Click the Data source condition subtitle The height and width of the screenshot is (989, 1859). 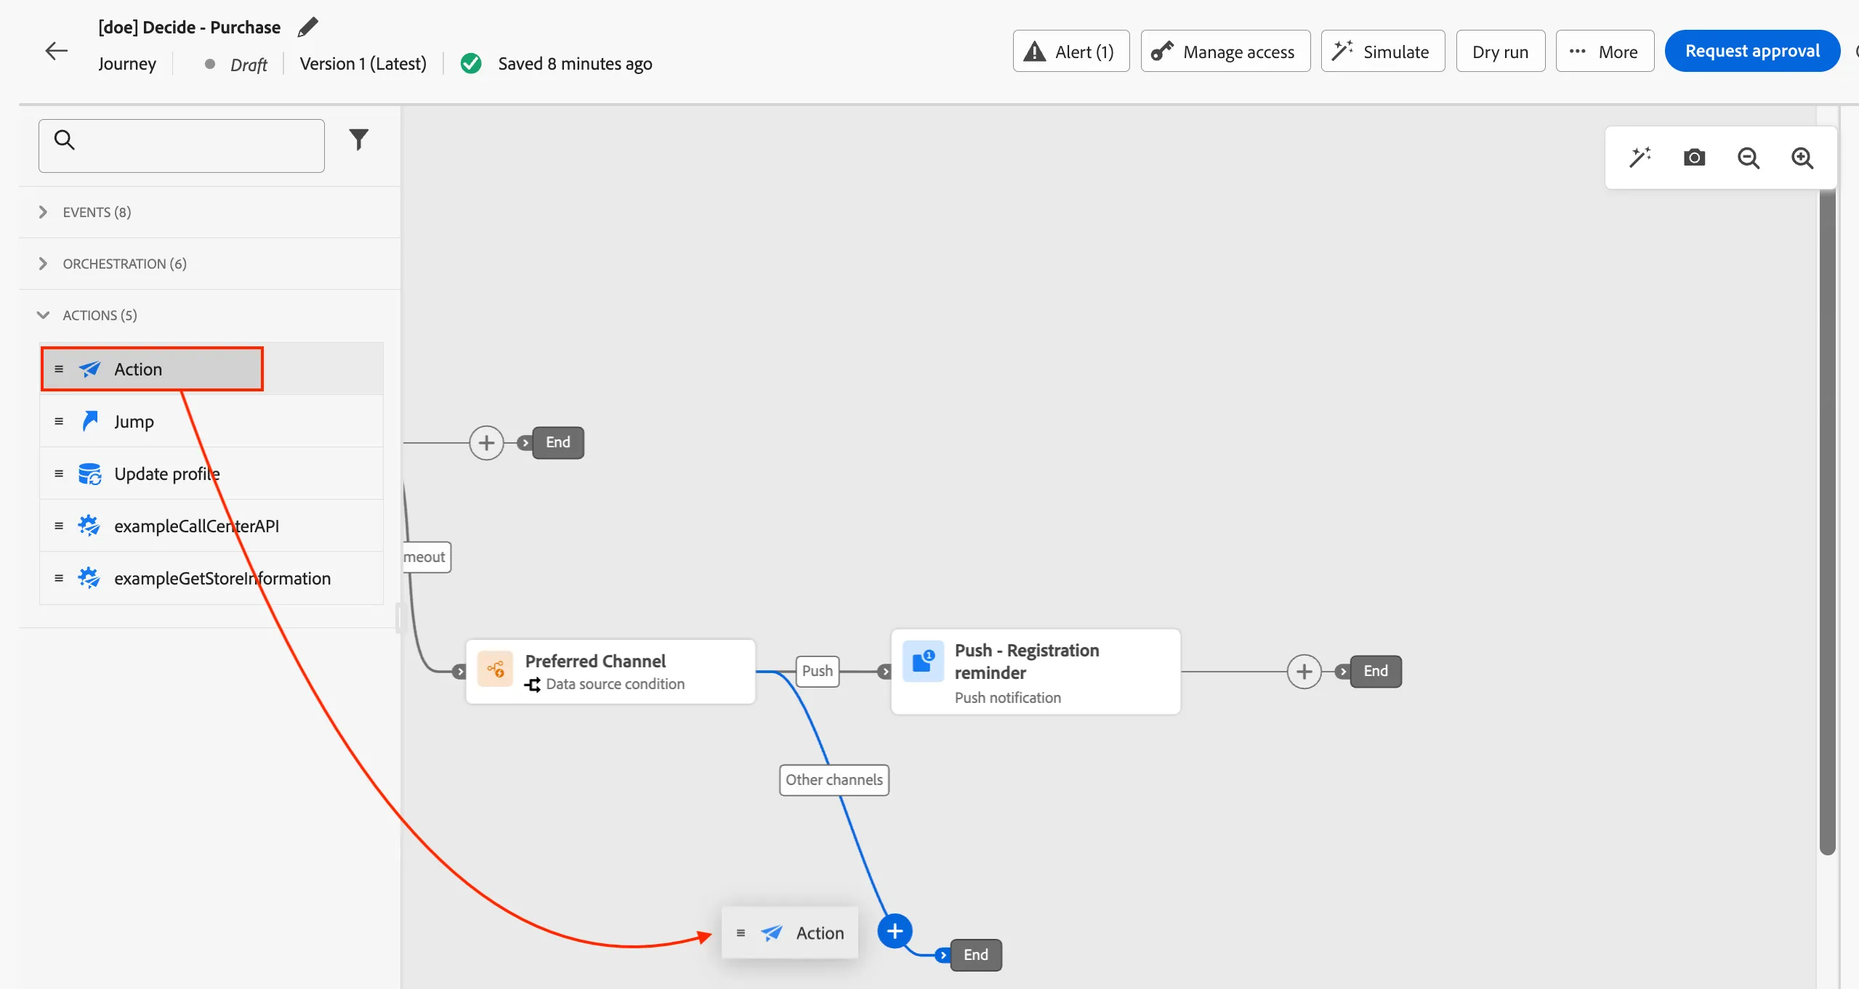pyautogui.click(x=615, y=684)
